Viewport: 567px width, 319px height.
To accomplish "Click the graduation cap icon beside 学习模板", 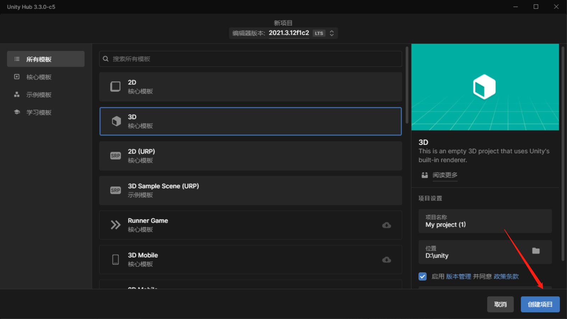I will pyautogui.click(x=17, y=112).
